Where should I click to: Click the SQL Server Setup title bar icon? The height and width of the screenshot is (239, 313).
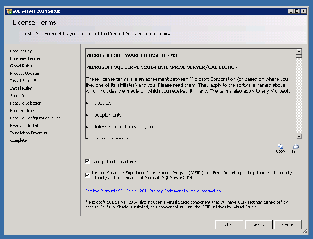(x=9, y=11)
